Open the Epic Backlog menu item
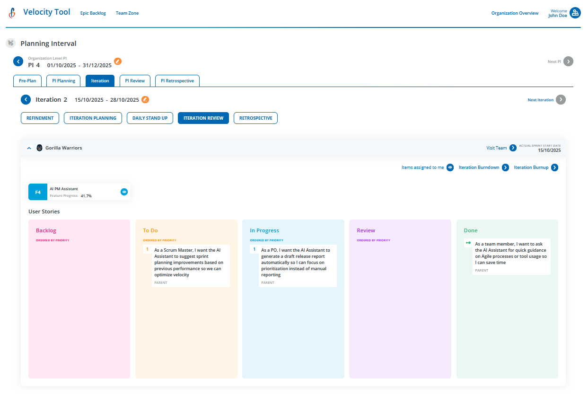588x396 pixels. click(93, 13)
